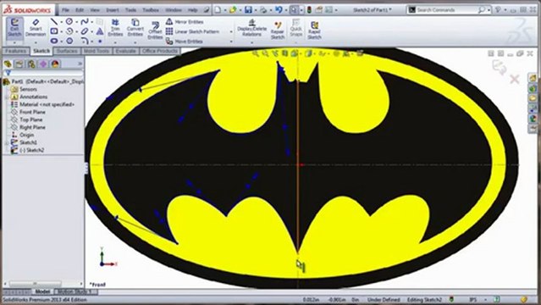Image resolution: width=541 pixels, height=305 pixels.
Task: Select the Offset Entities tool
Action: coord(155,30)
